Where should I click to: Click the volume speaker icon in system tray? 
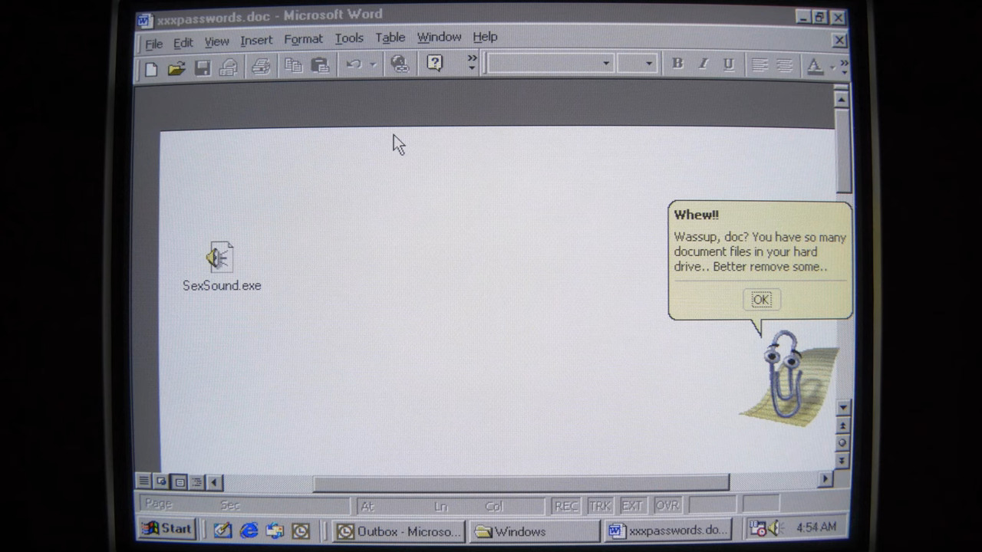click(x=775, y=527)
